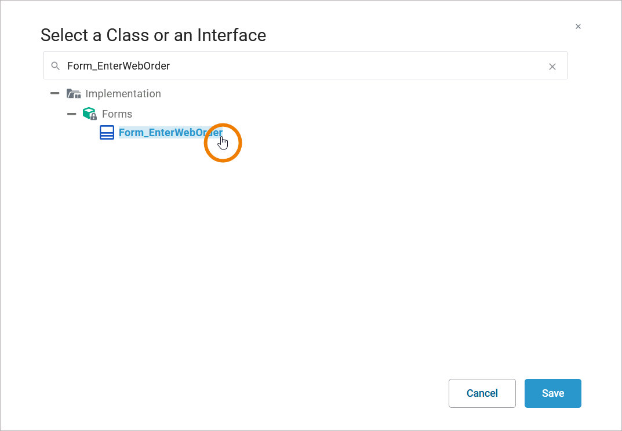Select the Forms package label
This screenshot has width=622, height=431.
pos(117,114)
